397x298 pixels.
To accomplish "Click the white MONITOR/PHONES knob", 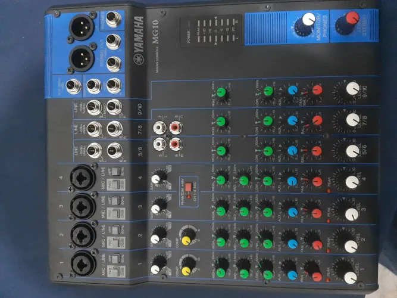I will click(x=307, y=21).
